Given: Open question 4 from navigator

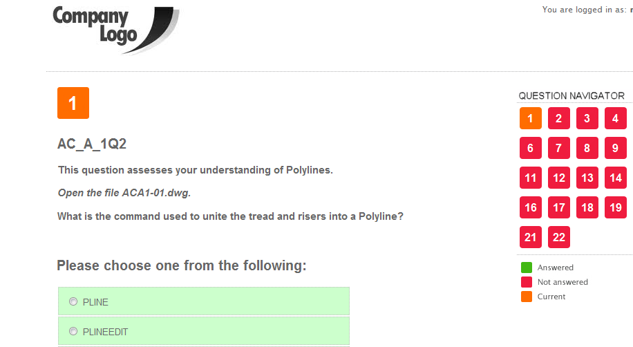Looking at the screenshot, I should [615, 118].
